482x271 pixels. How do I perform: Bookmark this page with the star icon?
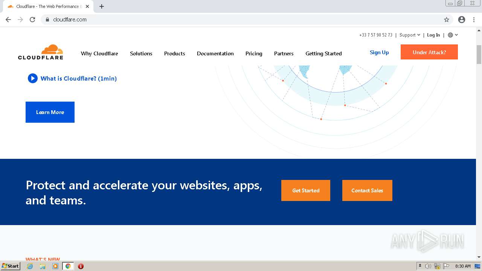point(447,20)
